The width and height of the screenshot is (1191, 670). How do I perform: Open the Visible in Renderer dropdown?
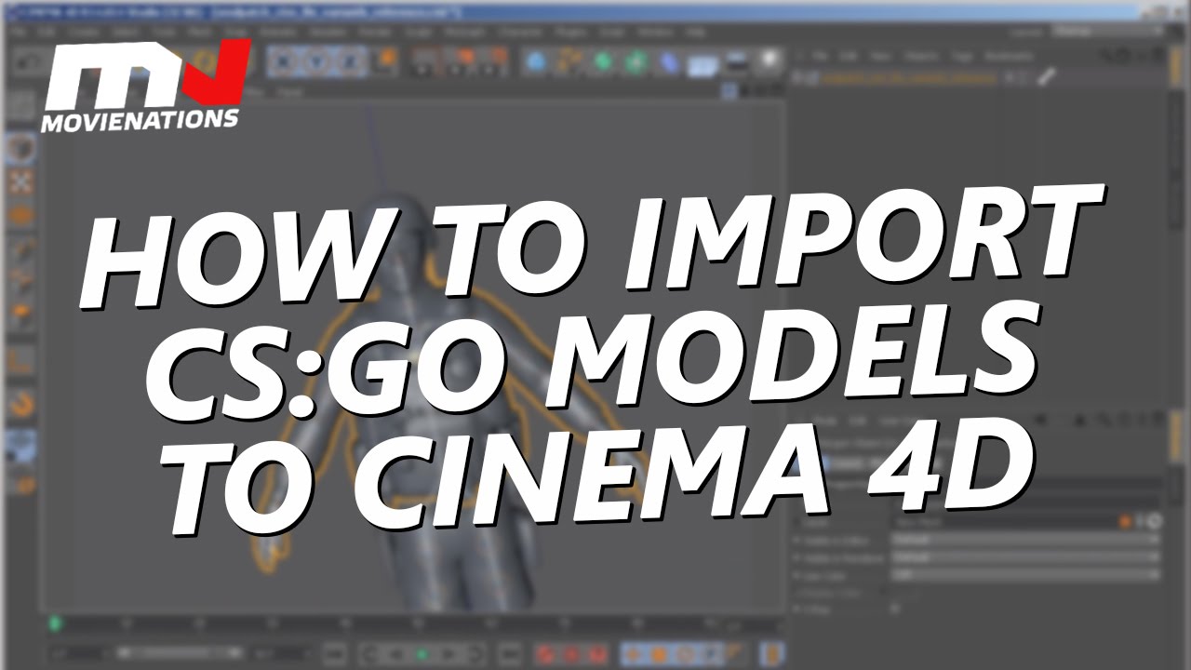coord(1024,556)
